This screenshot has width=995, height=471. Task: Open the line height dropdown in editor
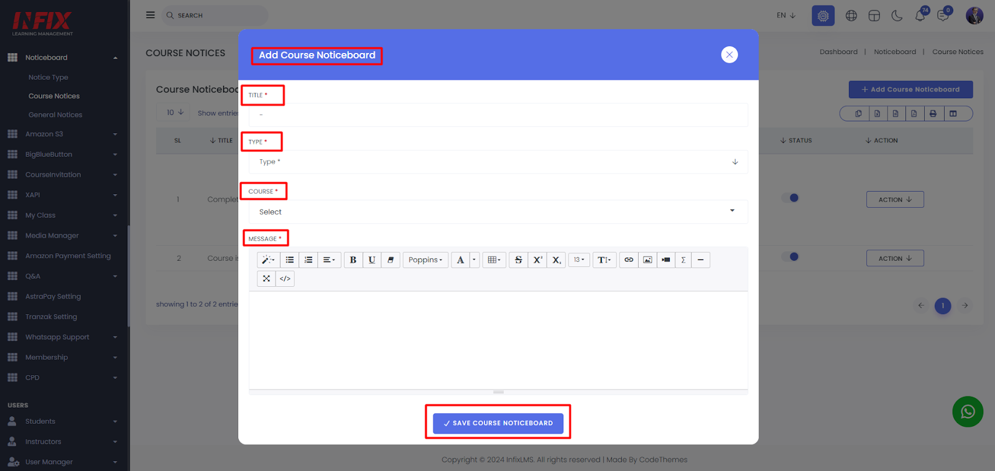[x=604, y=260]
